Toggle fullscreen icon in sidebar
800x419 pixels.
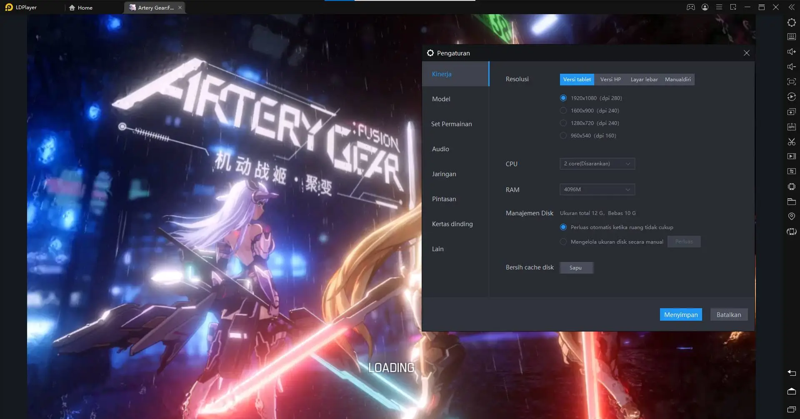(x=791, y=82)
